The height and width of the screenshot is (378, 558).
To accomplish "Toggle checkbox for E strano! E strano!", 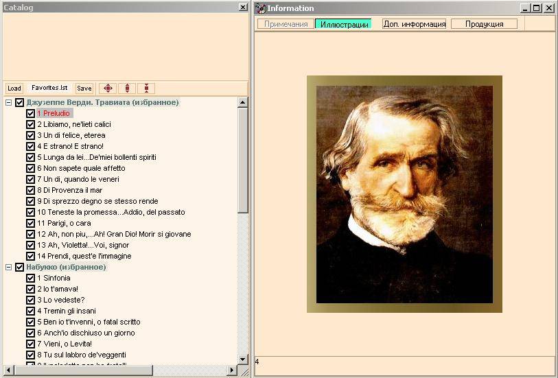I will (x=31, y=147).
